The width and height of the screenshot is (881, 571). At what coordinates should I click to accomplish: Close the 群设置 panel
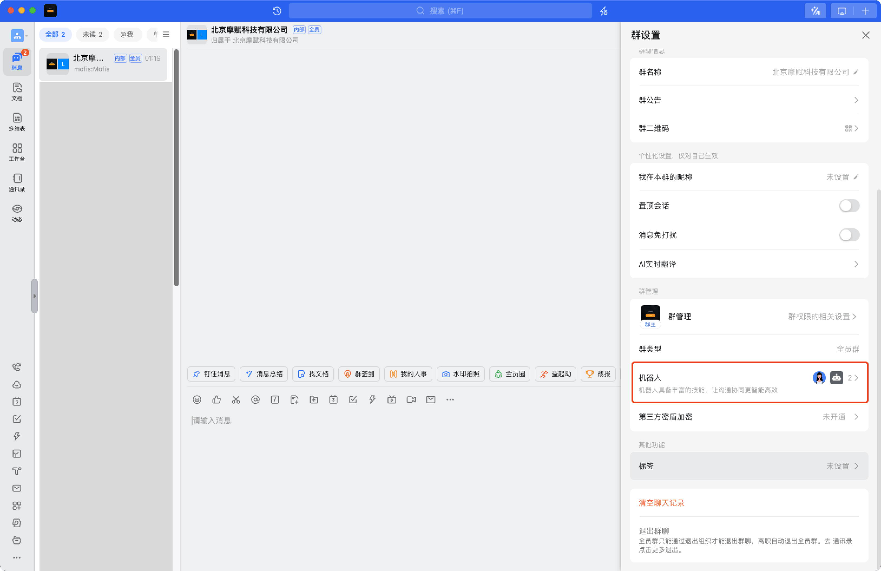pos(866,35)
